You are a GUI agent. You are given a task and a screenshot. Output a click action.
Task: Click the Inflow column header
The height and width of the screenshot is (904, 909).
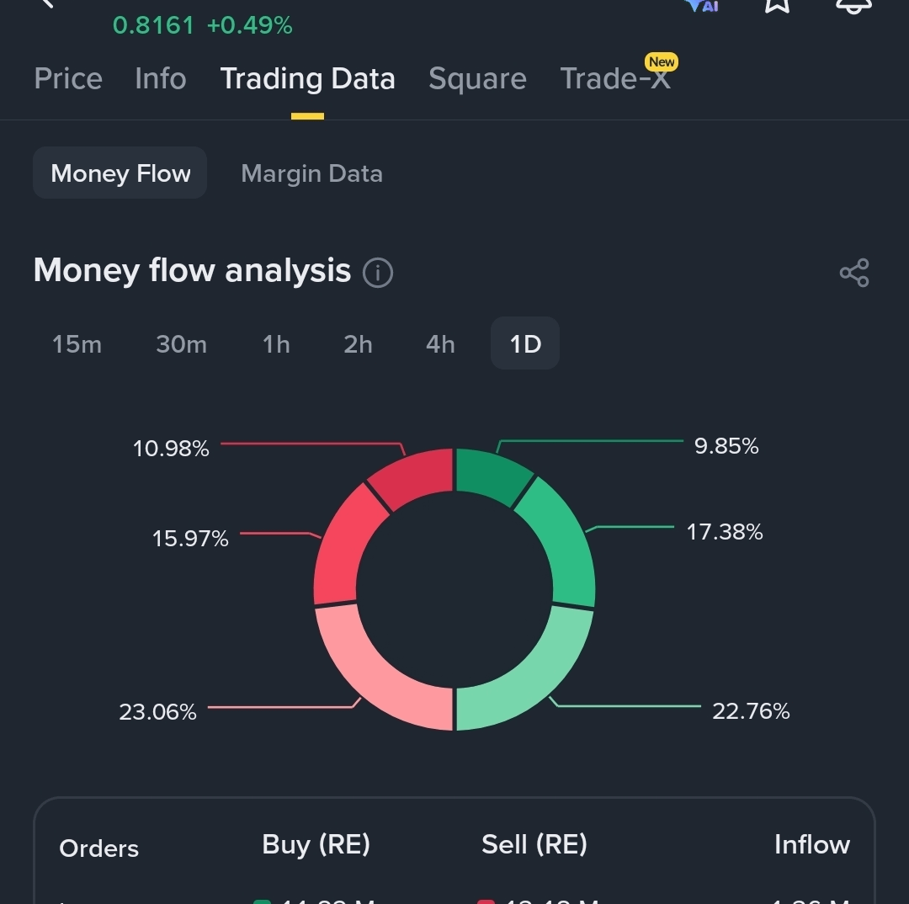(812, 844)
